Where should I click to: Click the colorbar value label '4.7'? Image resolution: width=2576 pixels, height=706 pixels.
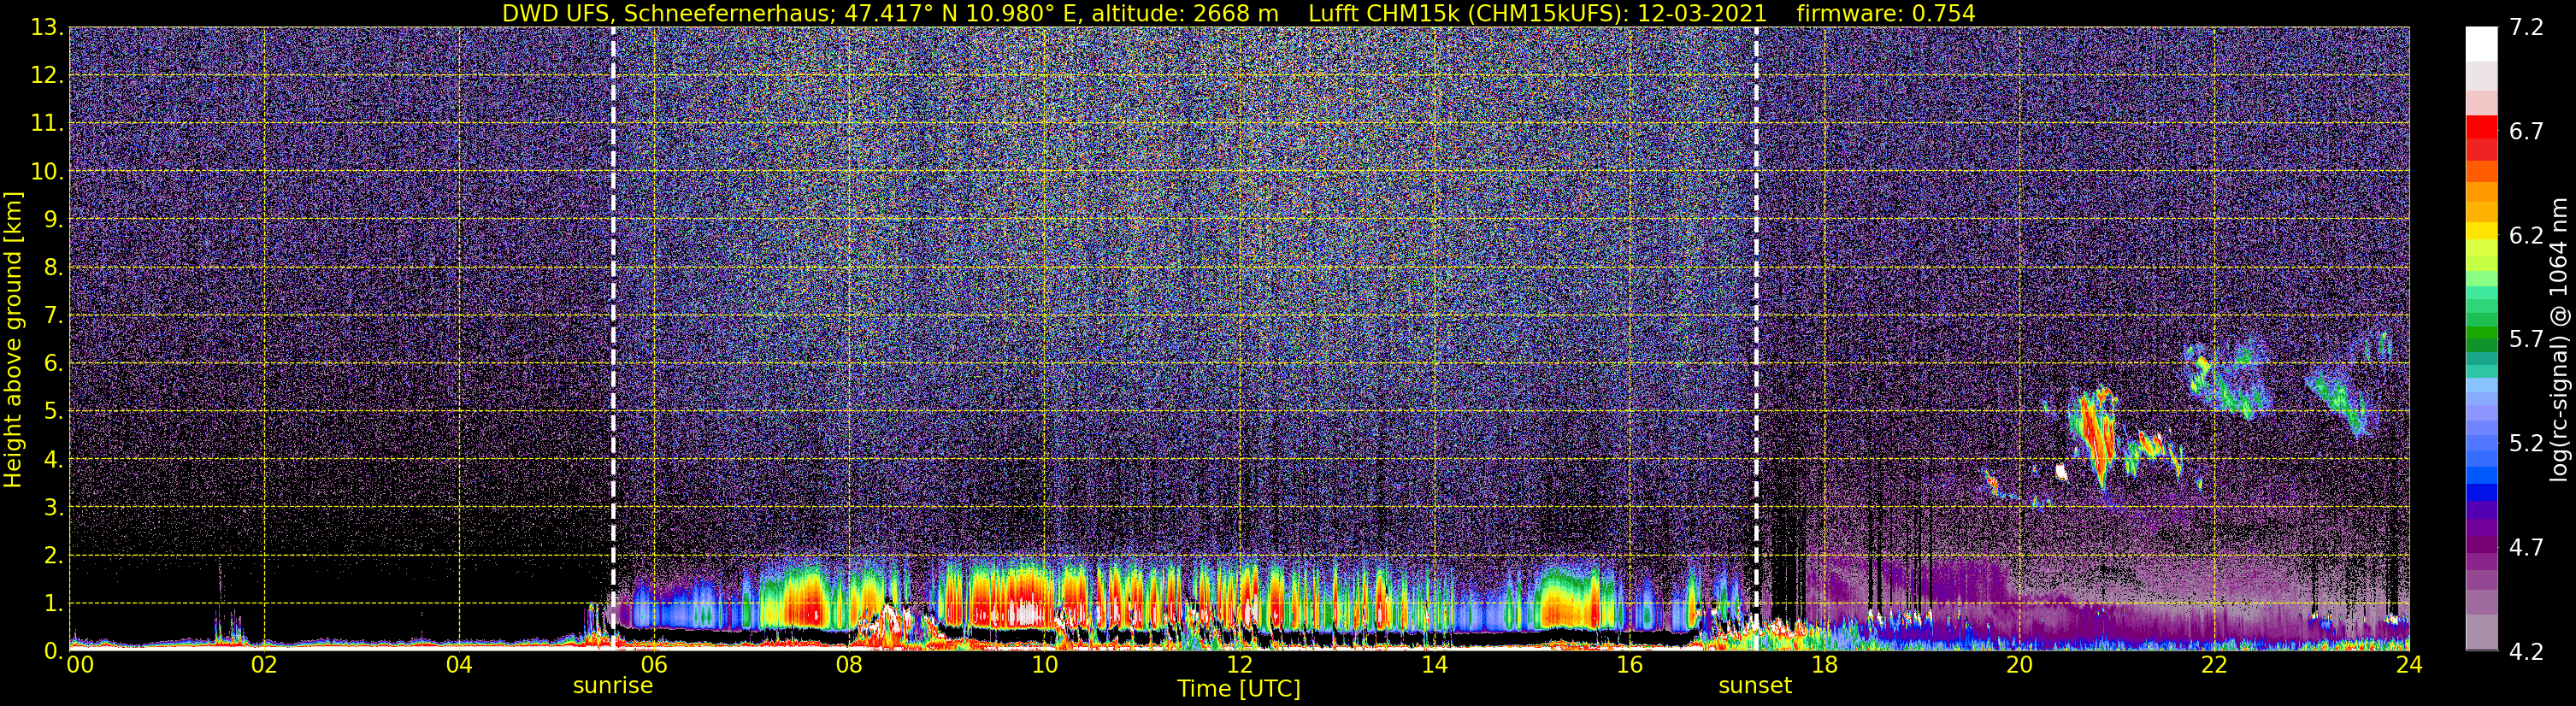point(2526,548)
